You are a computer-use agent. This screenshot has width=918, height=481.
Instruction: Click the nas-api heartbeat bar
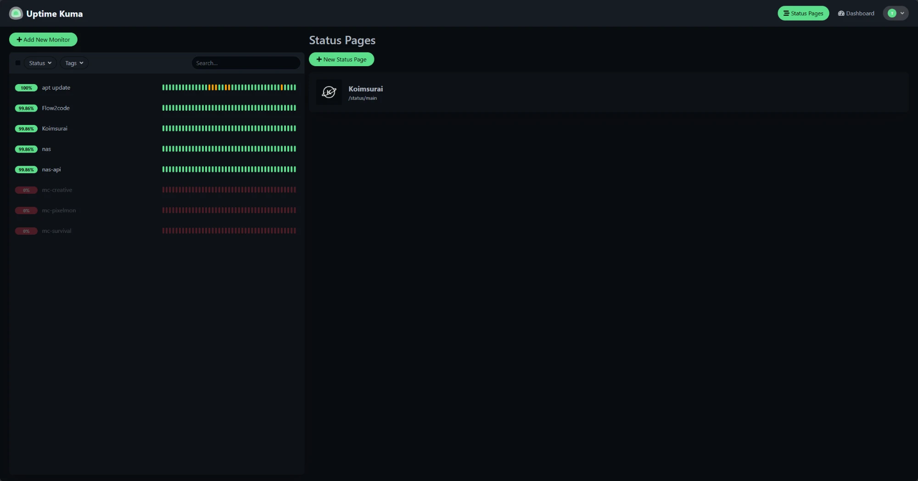click(229, 169)
